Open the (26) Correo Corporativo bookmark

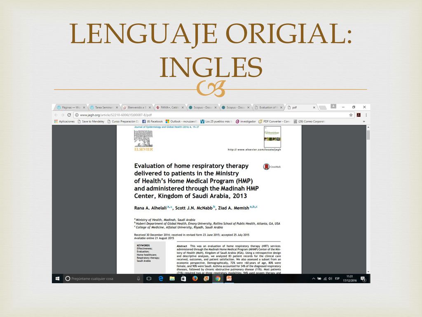pos(309,122)
